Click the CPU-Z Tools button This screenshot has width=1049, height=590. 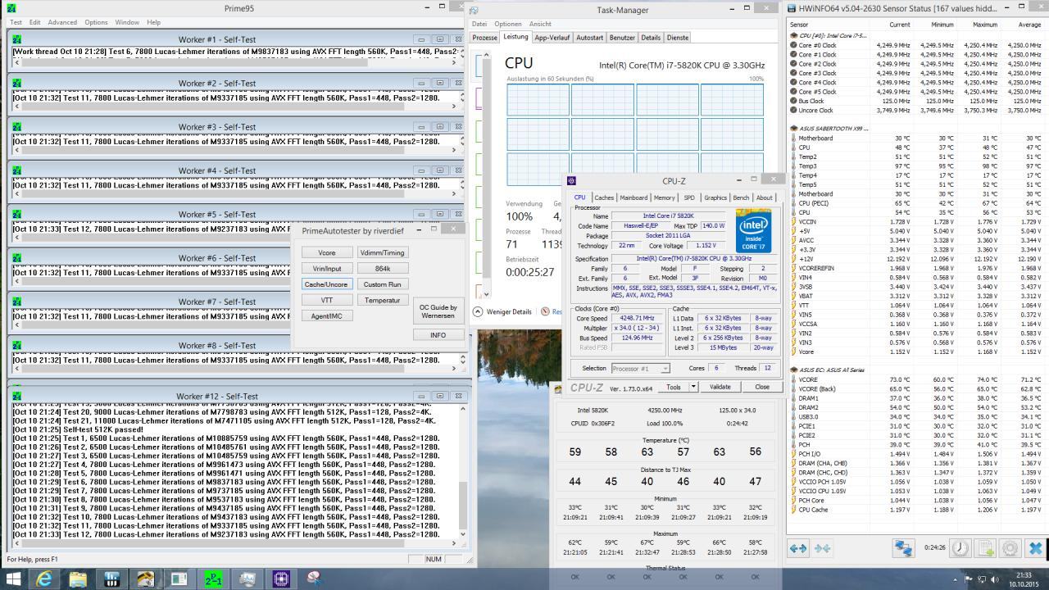(x=674, y=387)
